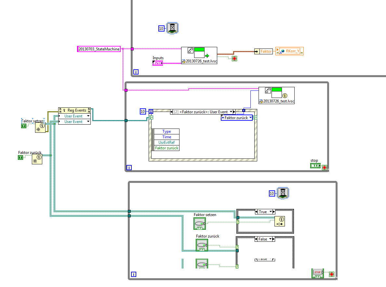Switch False case structure to previous case

(x=256, y=239)
